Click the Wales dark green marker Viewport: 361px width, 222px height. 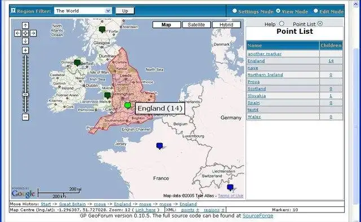(x=107, y=95)
